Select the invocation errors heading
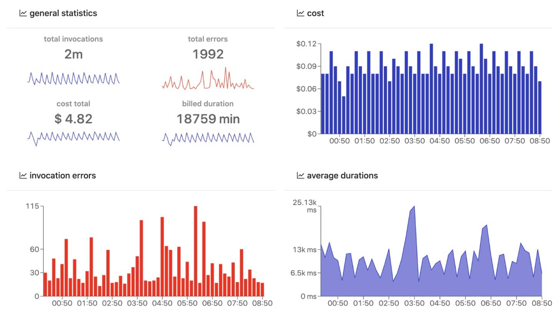 [63, 176]
